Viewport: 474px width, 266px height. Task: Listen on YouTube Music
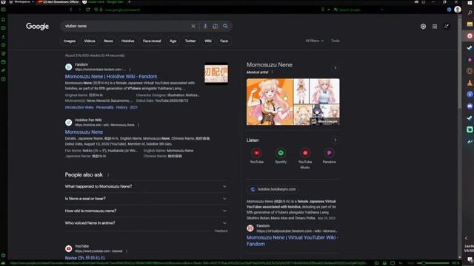coord(305,153)
